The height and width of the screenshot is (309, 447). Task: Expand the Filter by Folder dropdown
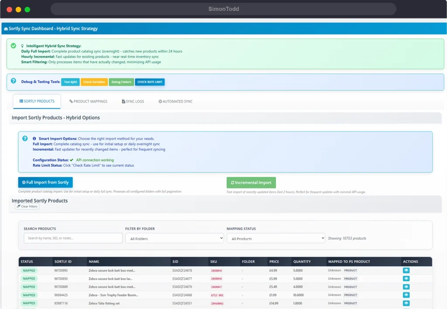(174, 238)
